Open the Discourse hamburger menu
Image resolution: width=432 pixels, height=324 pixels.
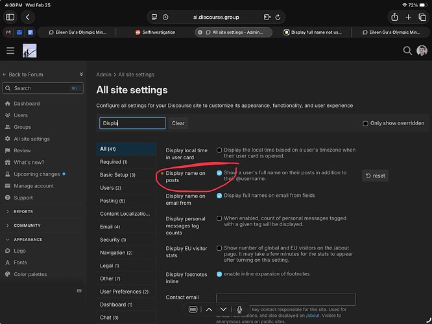[10, 51]
